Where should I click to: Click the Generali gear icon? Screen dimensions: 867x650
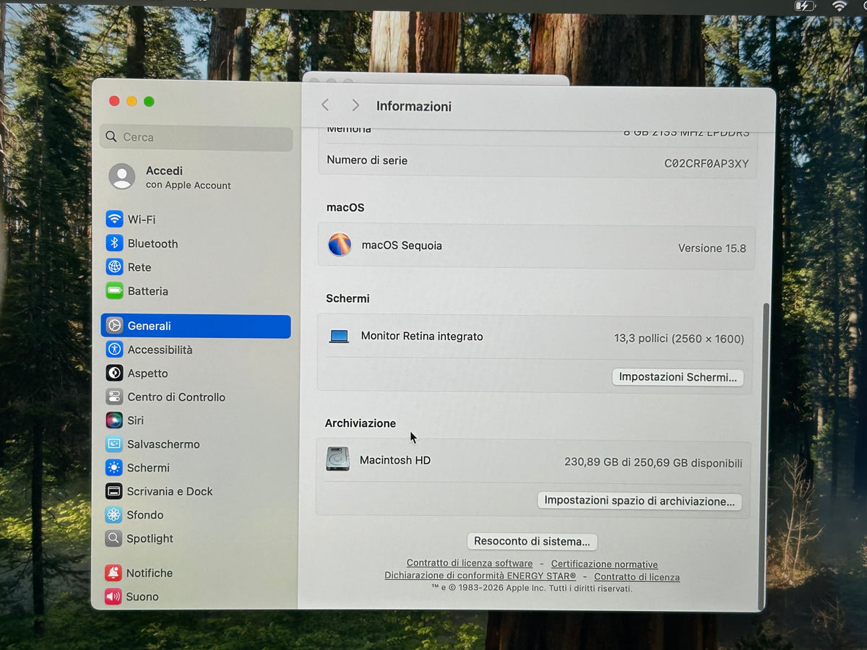[x=114, y=326]
